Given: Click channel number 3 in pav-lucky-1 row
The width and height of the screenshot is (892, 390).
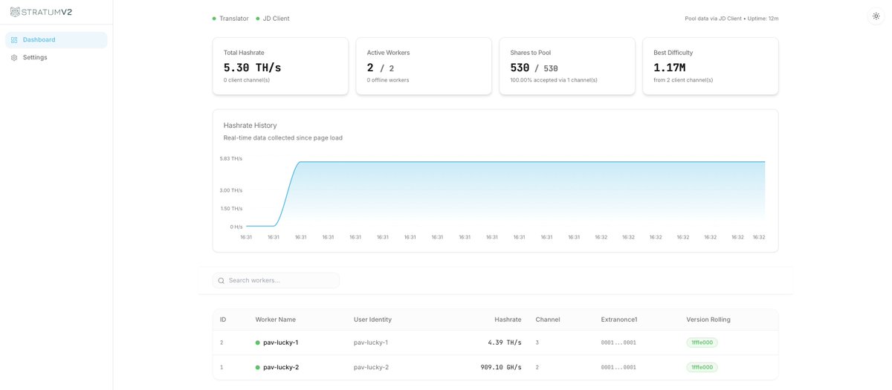Looking at the screenshot, I should 537,342.
